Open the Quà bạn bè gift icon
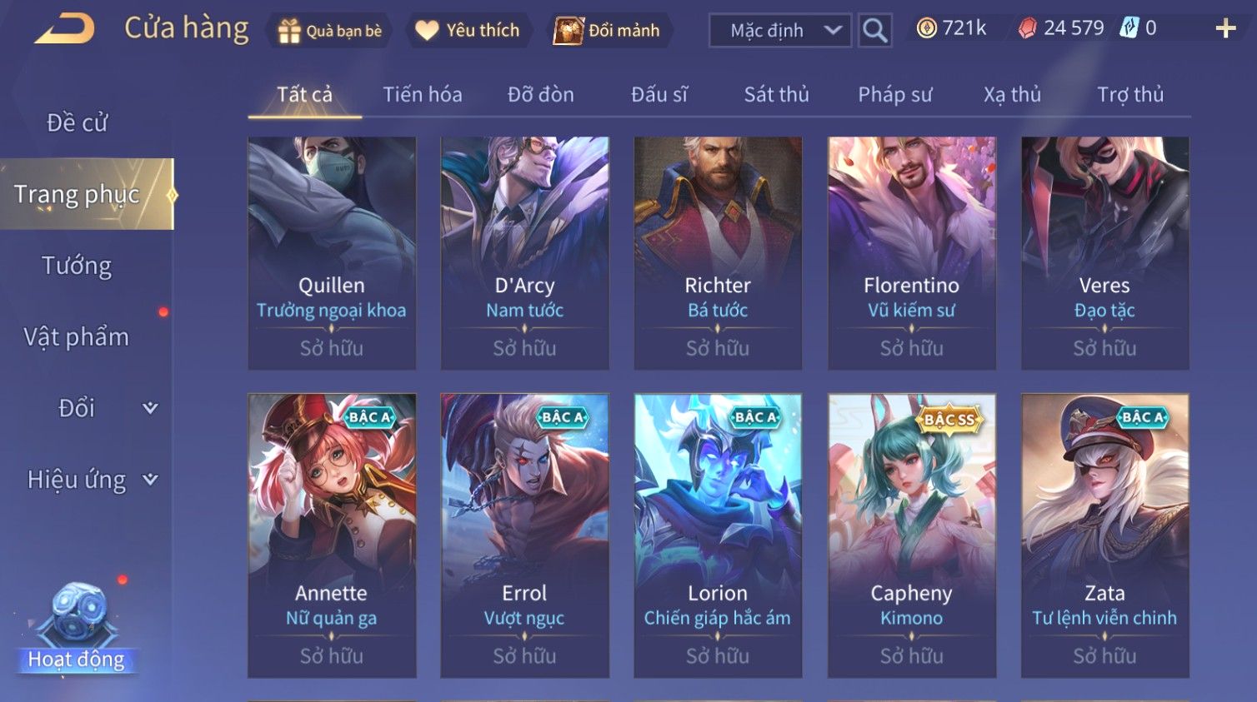 (288, 32)
